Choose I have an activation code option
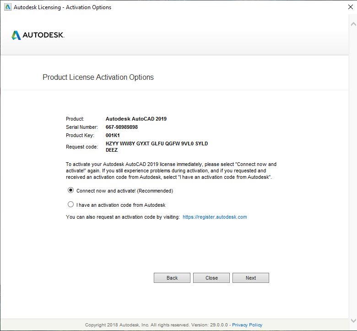The height and width of the screenshot is (331, 357). pos(70,204)
